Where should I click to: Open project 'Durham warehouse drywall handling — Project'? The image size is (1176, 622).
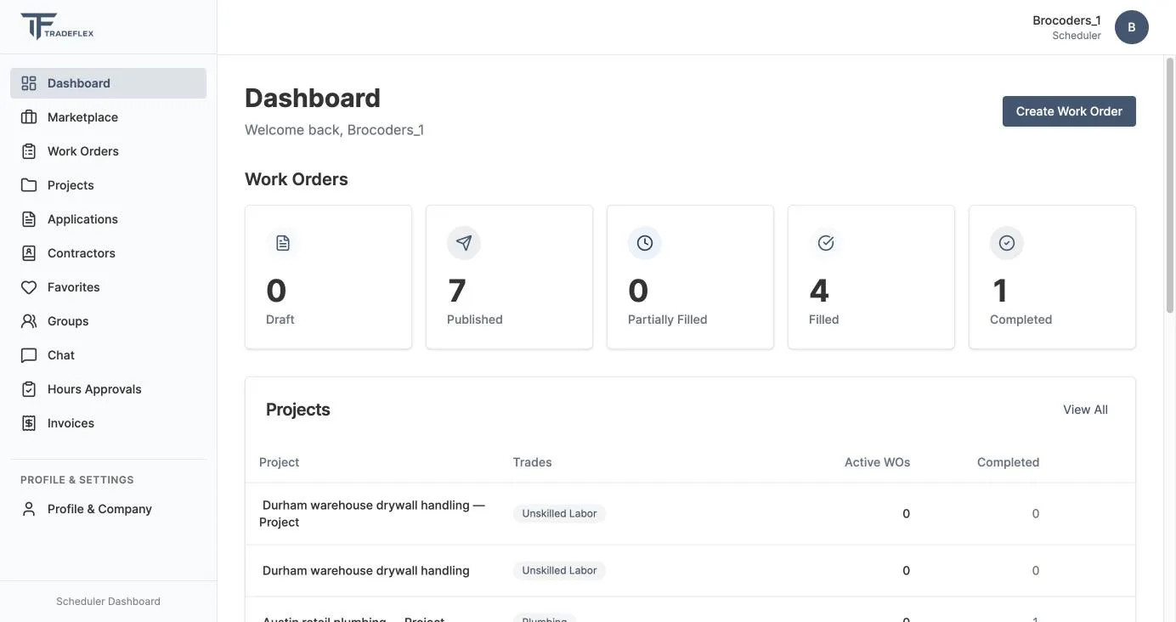372,513
